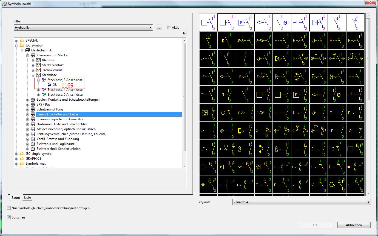The image size is (378, 236).
Task: Click the Klemme group icon in tree
Action: (38, 60)
